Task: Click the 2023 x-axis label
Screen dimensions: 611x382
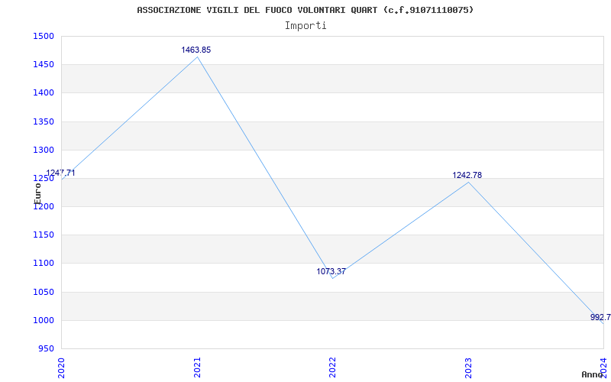Action: [x=468, y=368]
